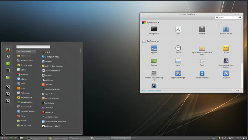Click the Menu button on the taskbar

[5, 138]
